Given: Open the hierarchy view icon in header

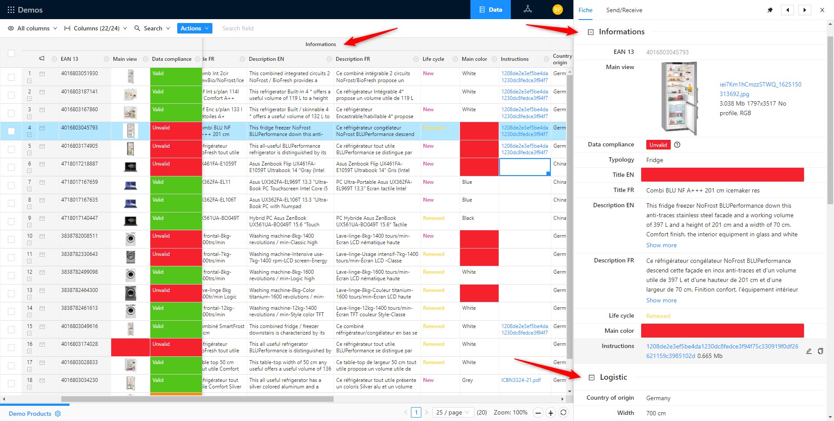Looking at the screenshot, I should point(528,10).
